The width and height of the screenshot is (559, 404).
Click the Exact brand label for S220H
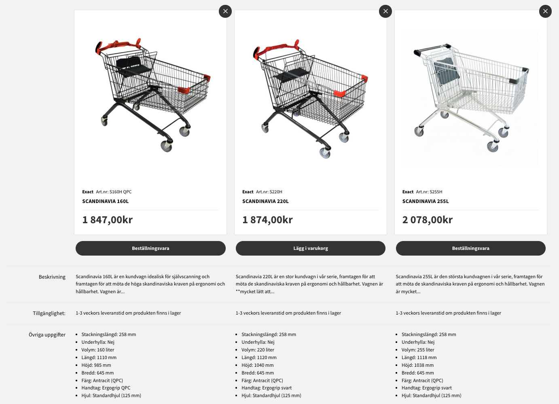[248, 192]
